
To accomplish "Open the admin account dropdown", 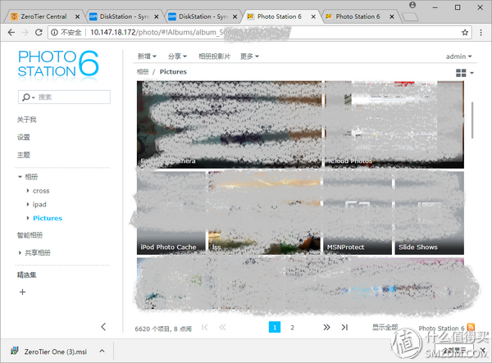I will [x=458, y=57].
